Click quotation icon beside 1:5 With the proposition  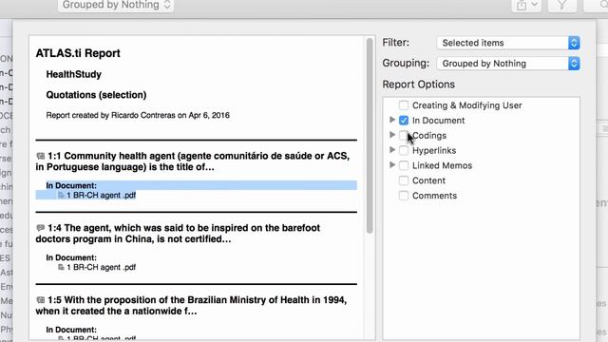click(40, 300)
